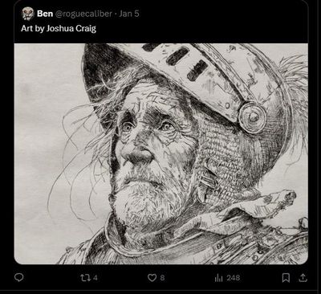
Task: Like the post with the heart icon
Action: click(152, 278)
